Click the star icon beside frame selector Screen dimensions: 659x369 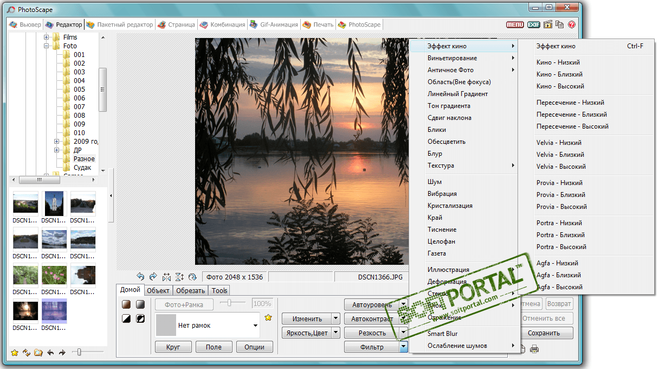(x=268, y=317)
